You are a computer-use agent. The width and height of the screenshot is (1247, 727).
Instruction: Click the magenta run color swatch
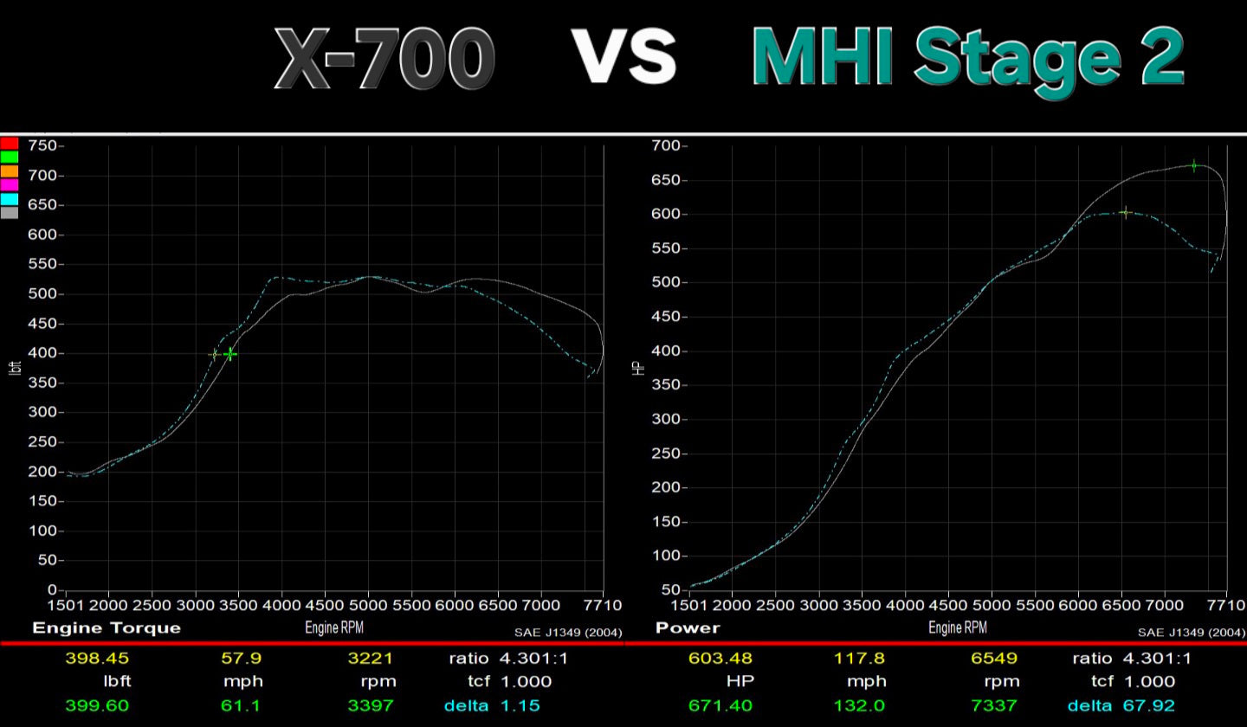click(10, 185)
